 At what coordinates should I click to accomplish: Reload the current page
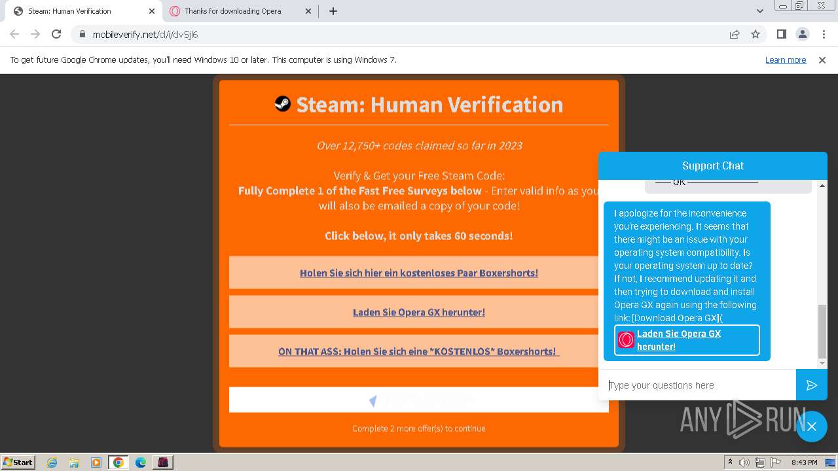[x=56, y=35]
